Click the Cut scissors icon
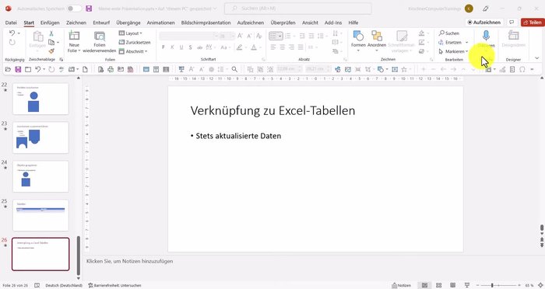The width and height of the screenshot is (545, 289). (x=51, y=33)
